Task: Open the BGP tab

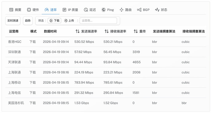Action: pos(143,10)
